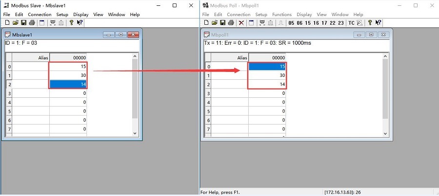Open Window menu in Modbus Poll
Image resolution: width=439 pixels, height=196 pixels.
(340, 15)
